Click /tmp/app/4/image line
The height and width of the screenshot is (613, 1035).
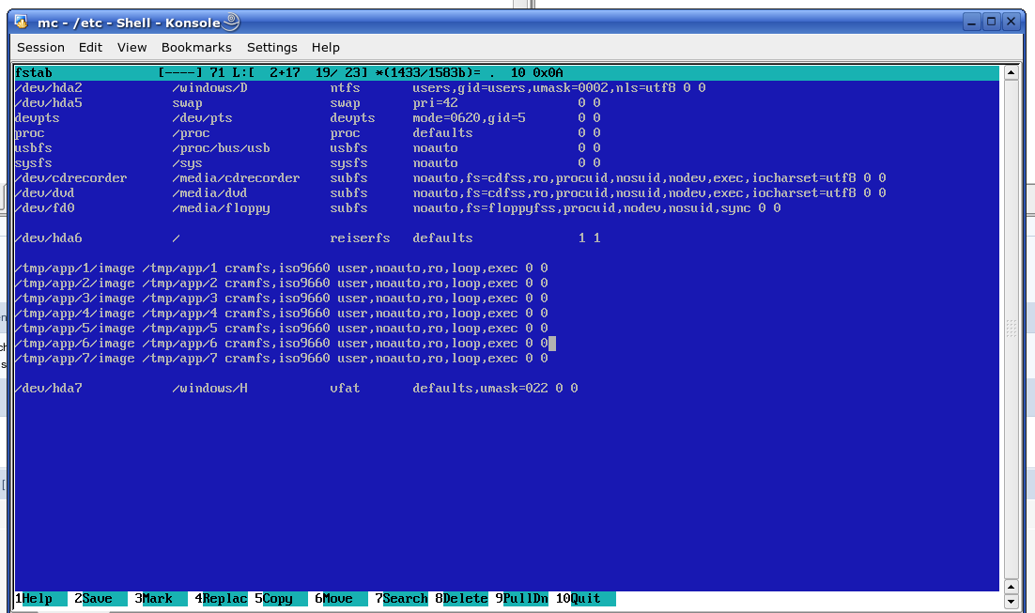(281, 314)
